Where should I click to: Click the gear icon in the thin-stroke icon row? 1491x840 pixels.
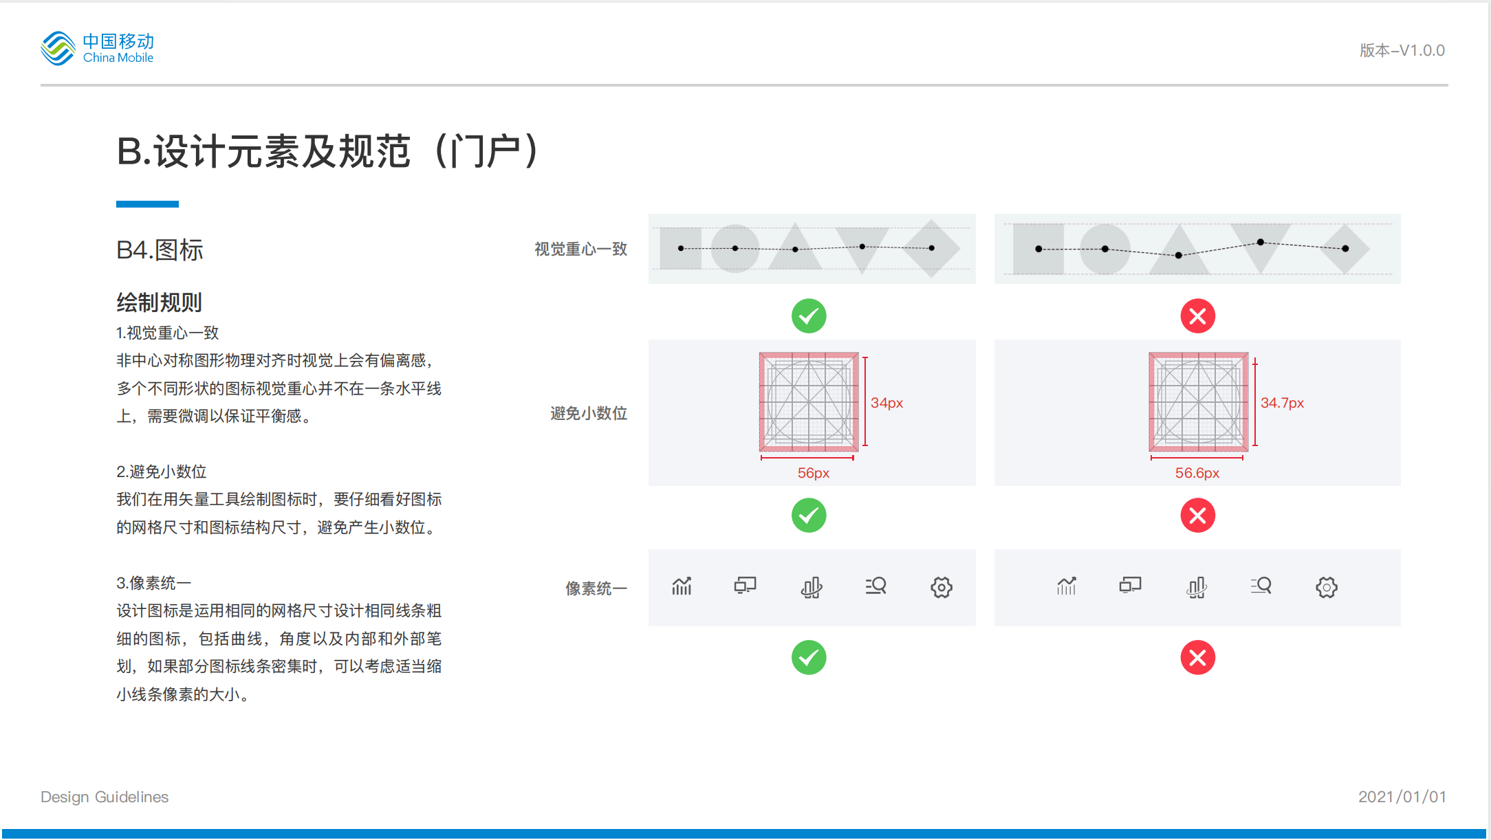[x=1326, y=588]
